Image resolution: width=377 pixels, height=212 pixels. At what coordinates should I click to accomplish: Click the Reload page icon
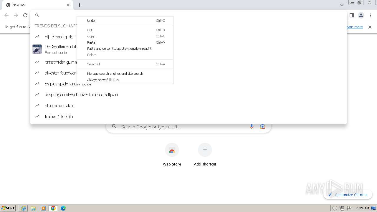[x=25, y=15]
